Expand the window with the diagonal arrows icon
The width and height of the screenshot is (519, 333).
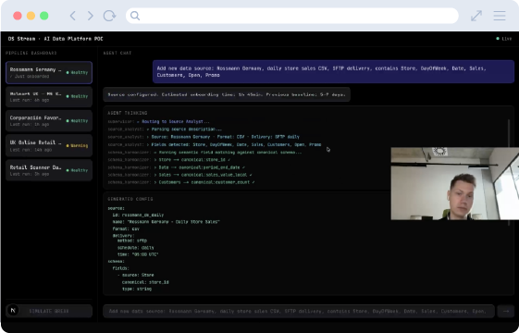tap(476, 16)
